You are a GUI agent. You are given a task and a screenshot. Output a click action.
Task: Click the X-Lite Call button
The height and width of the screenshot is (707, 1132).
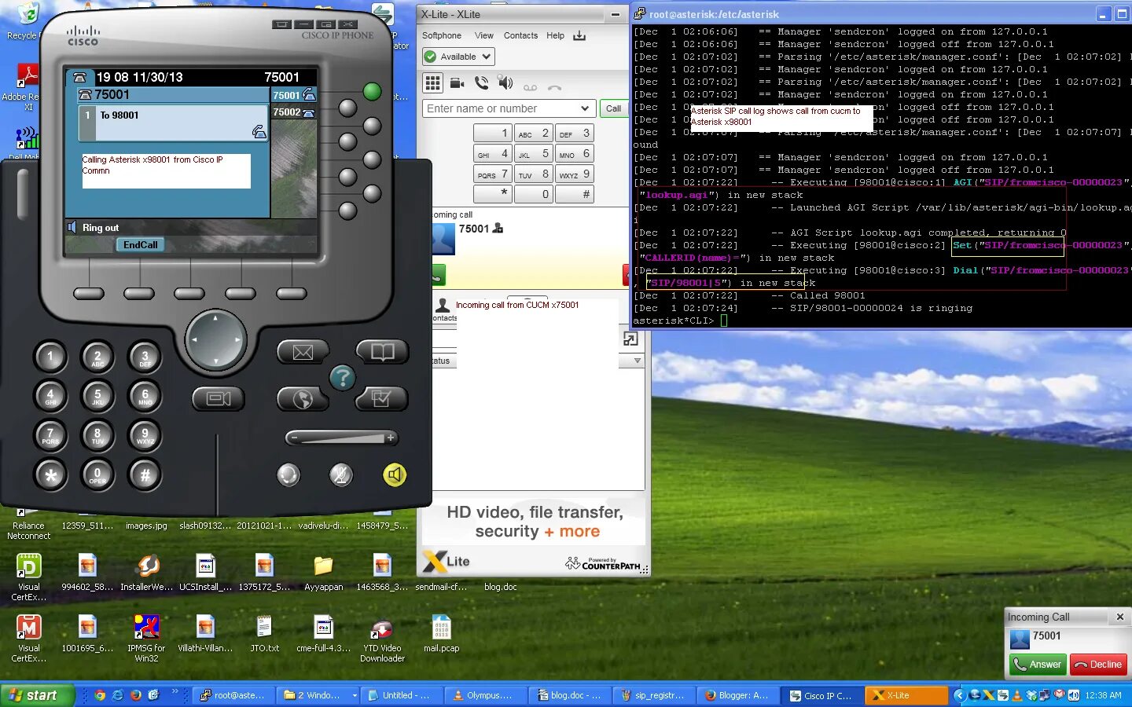pyautogui.click(x=613, y=108)
